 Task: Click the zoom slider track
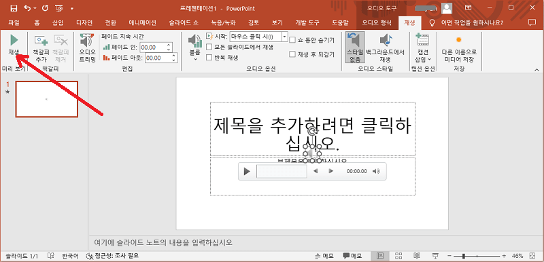click(477, 256)
